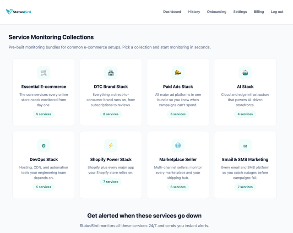Click the gear icon for DevOps Stack
The height and width of the screenshot is (233, 293).
point(44,146)
